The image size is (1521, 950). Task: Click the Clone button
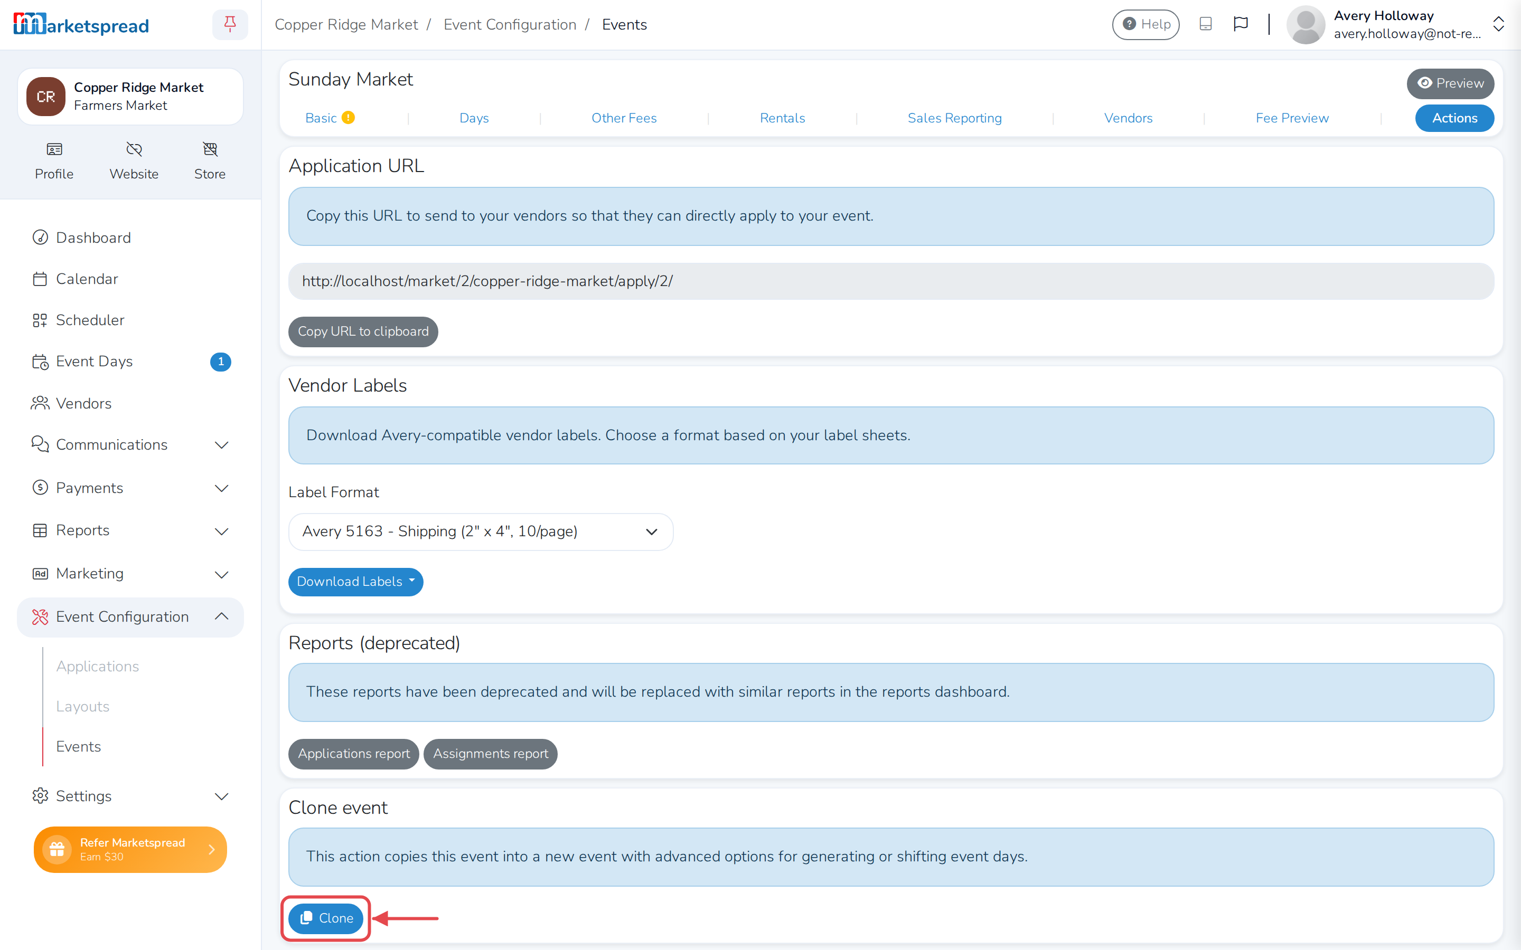pyautogui.click(x=325, y=918)
